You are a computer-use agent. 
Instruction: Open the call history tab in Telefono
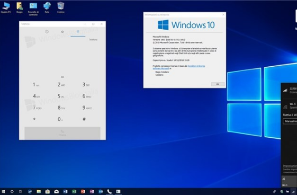47,32
